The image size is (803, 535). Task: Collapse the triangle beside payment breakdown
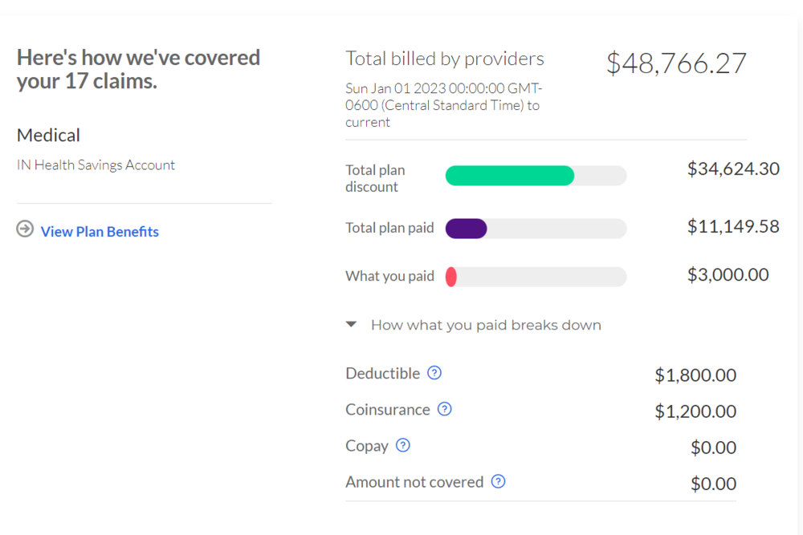(x=351, y=325)
